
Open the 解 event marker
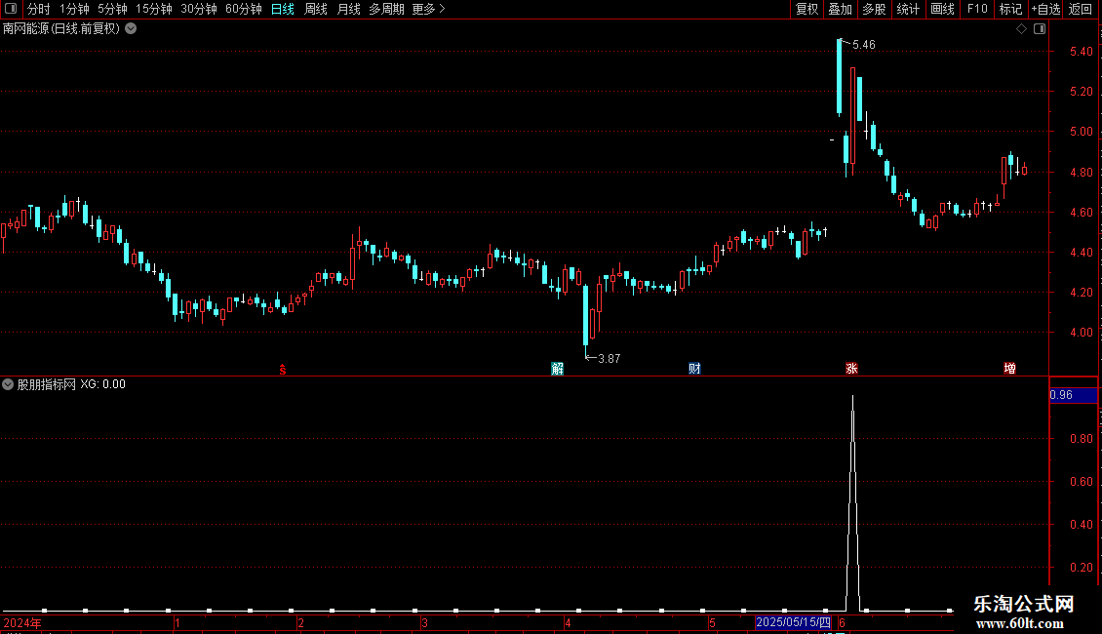557,369
